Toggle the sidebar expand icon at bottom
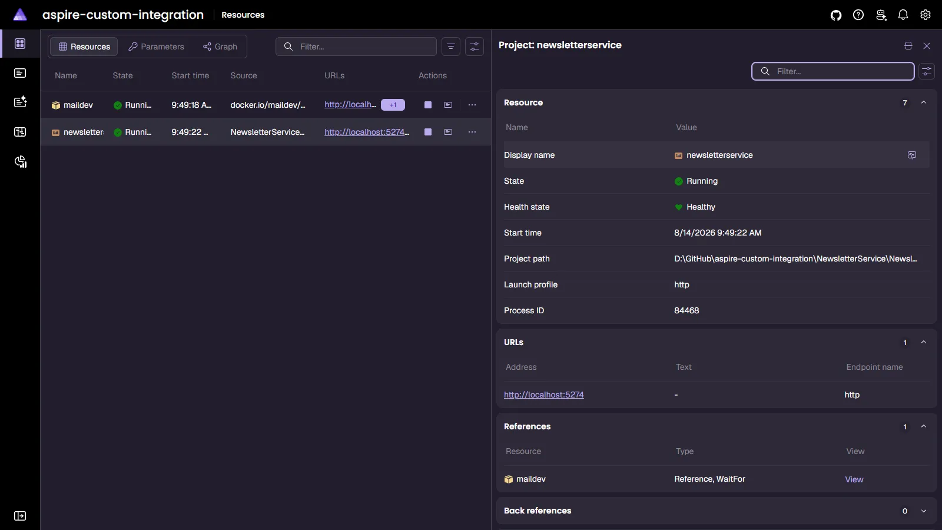The width and height of the screenshot is (942, 530). coord(20,516)
